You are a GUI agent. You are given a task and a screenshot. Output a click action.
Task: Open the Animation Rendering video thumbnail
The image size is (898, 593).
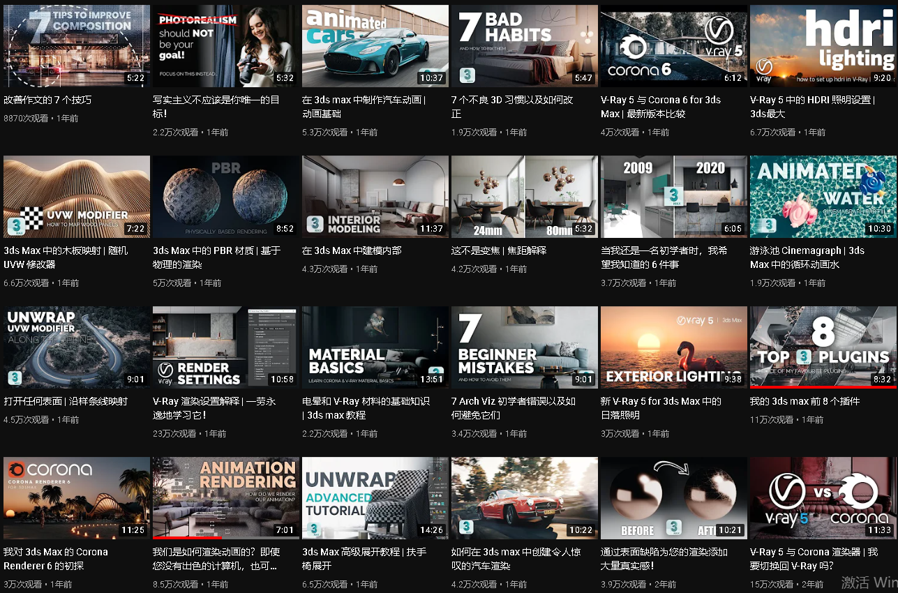(x=226, y=498)
